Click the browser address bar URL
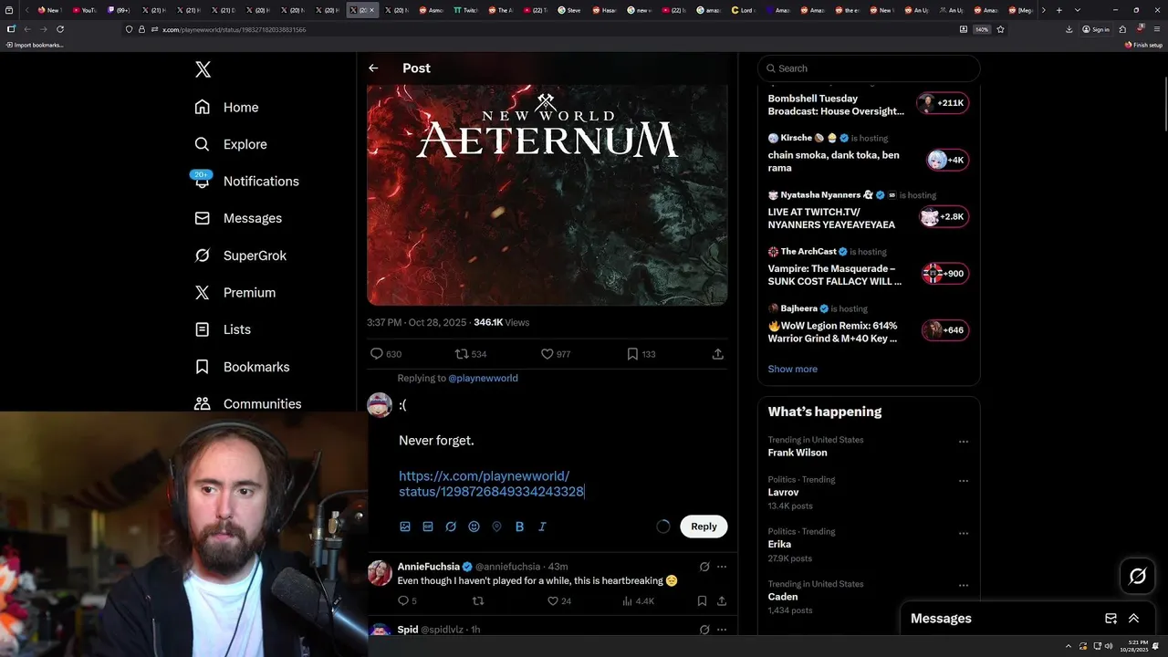This screenshot has height=657, width=1168. click(x=234, y=29)
